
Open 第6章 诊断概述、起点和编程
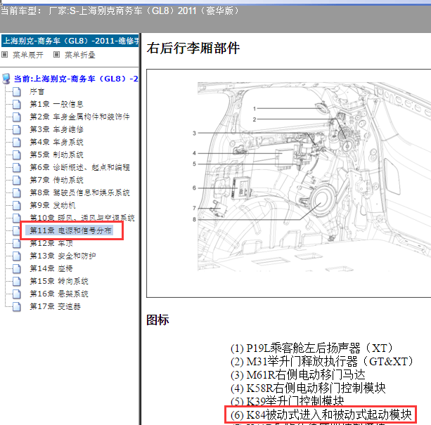[x=79, y=167]
